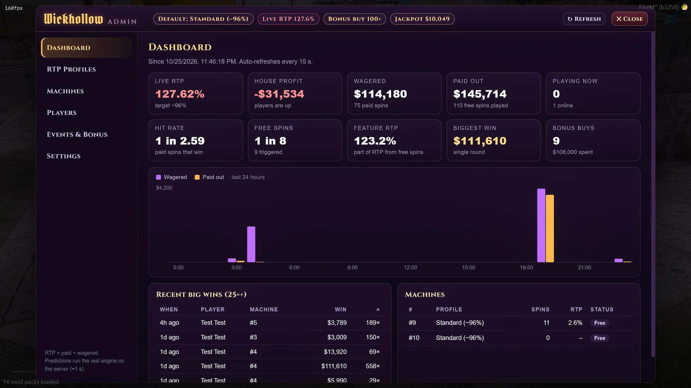
Task: Click the $3,789 big win row
Action: click(x=270, y=323)
